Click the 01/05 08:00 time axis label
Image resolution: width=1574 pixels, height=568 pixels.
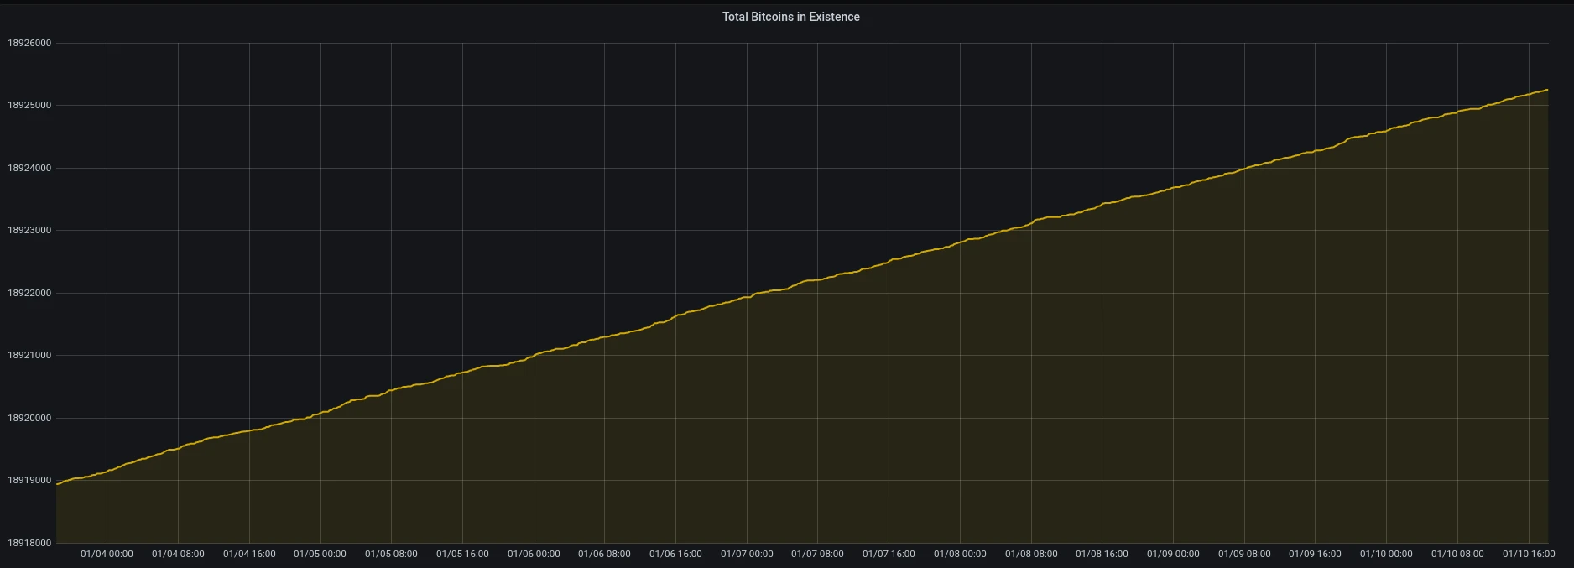pyautogui.click(x=391, y=554)
